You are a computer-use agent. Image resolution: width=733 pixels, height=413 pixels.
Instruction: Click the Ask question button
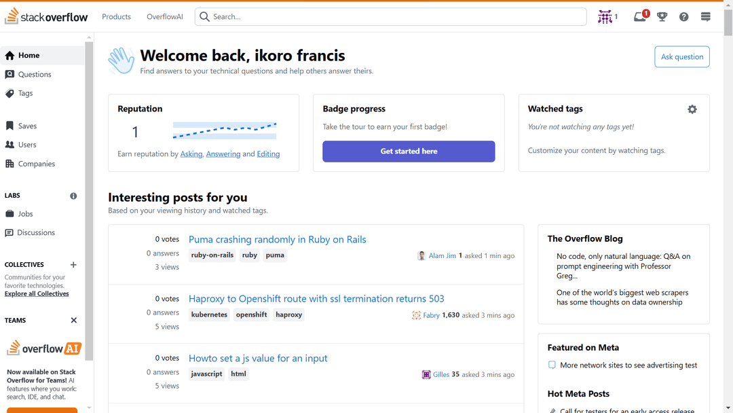coord(682,57)
